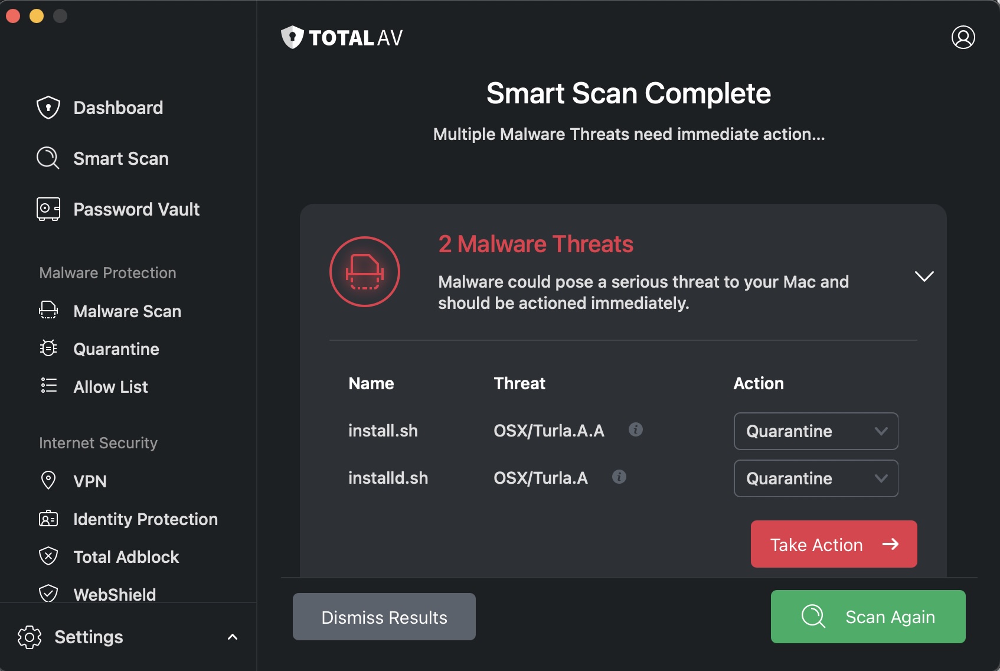This screenshot has height=671, width=1000.
Task: Open the action dropdown for installd.sh
Action: (x=815, y=478)
